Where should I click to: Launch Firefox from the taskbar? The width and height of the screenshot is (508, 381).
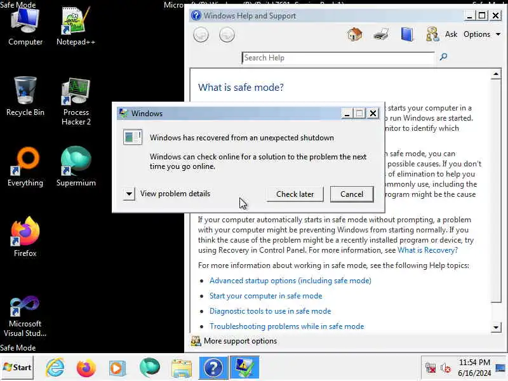point(86,368)
